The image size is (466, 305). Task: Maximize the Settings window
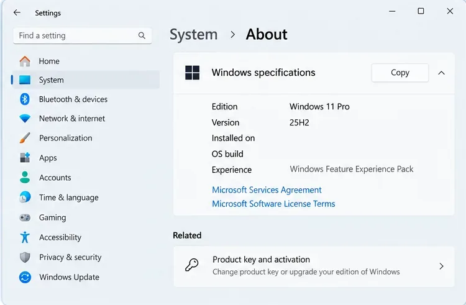coord(421,11)
